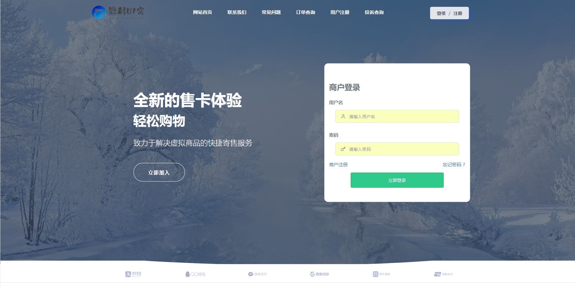Click the 百度钱包 logo
The width and height of the screenshot is (575, 287).
pos(319,274)
